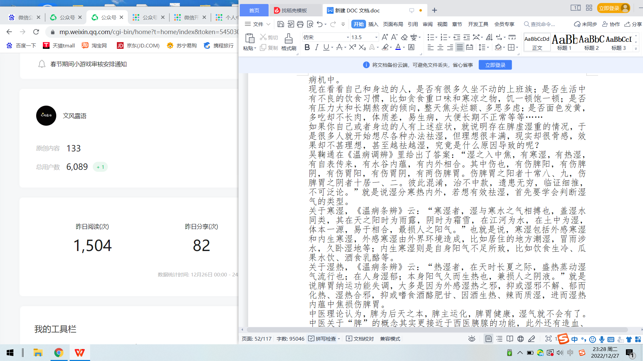Screen dimensions: 643x361
Task: Open the 插入 ribbon tab
Action: click(x=373, y=24)
